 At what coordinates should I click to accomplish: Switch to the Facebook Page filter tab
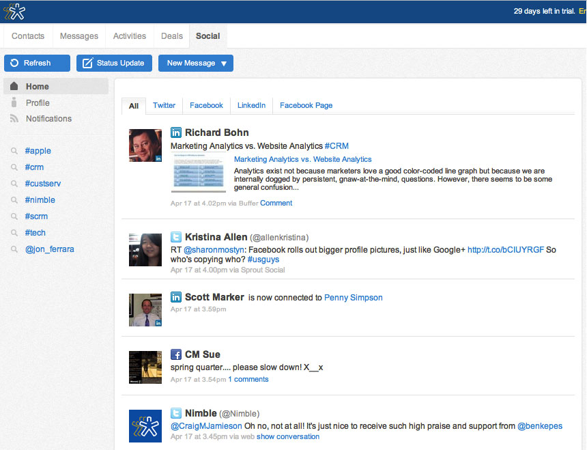click(x=306, y=105)
